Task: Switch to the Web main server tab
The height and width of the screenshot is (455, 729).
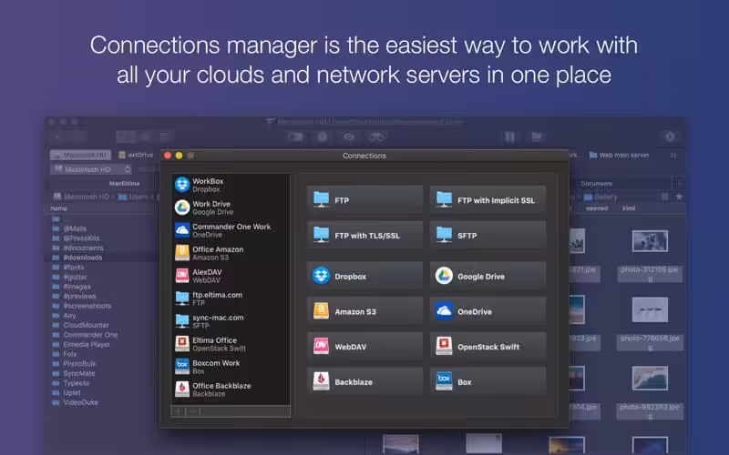Action: coord(620,156)
